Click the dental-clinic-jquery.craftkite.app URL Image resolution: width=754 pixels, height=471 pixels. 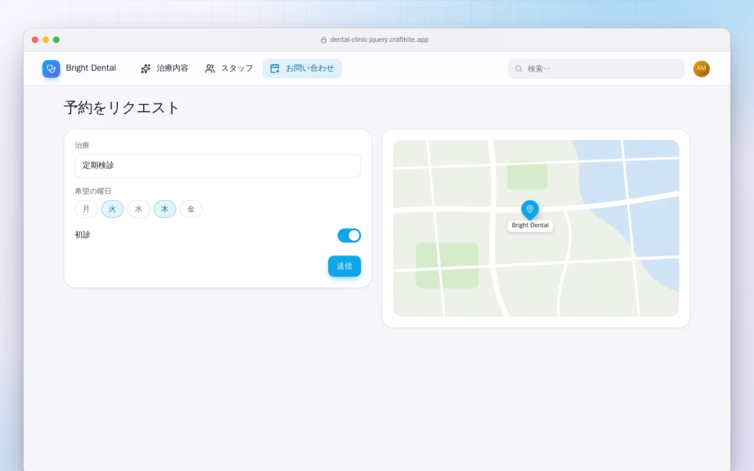tap(379, 40)
